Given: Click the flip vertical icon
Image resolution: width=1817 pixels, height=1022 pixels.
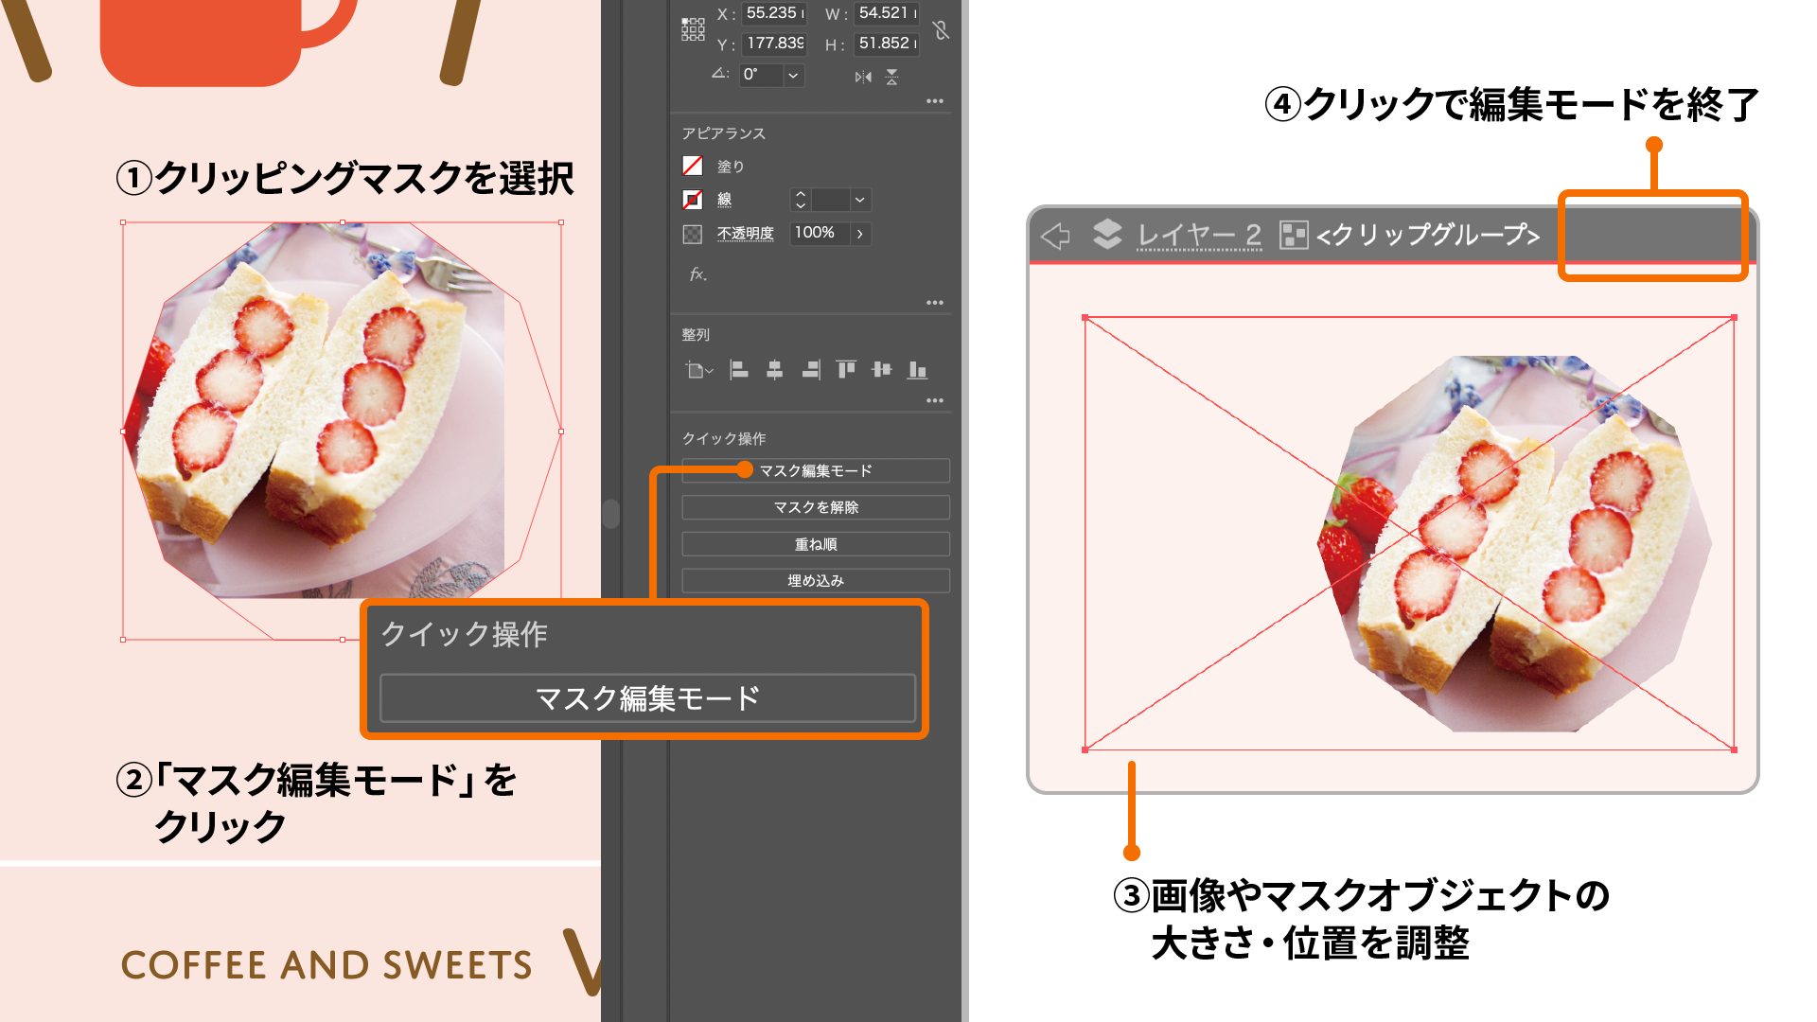Looking at the screenshot, I should click(x=891, y=77).
